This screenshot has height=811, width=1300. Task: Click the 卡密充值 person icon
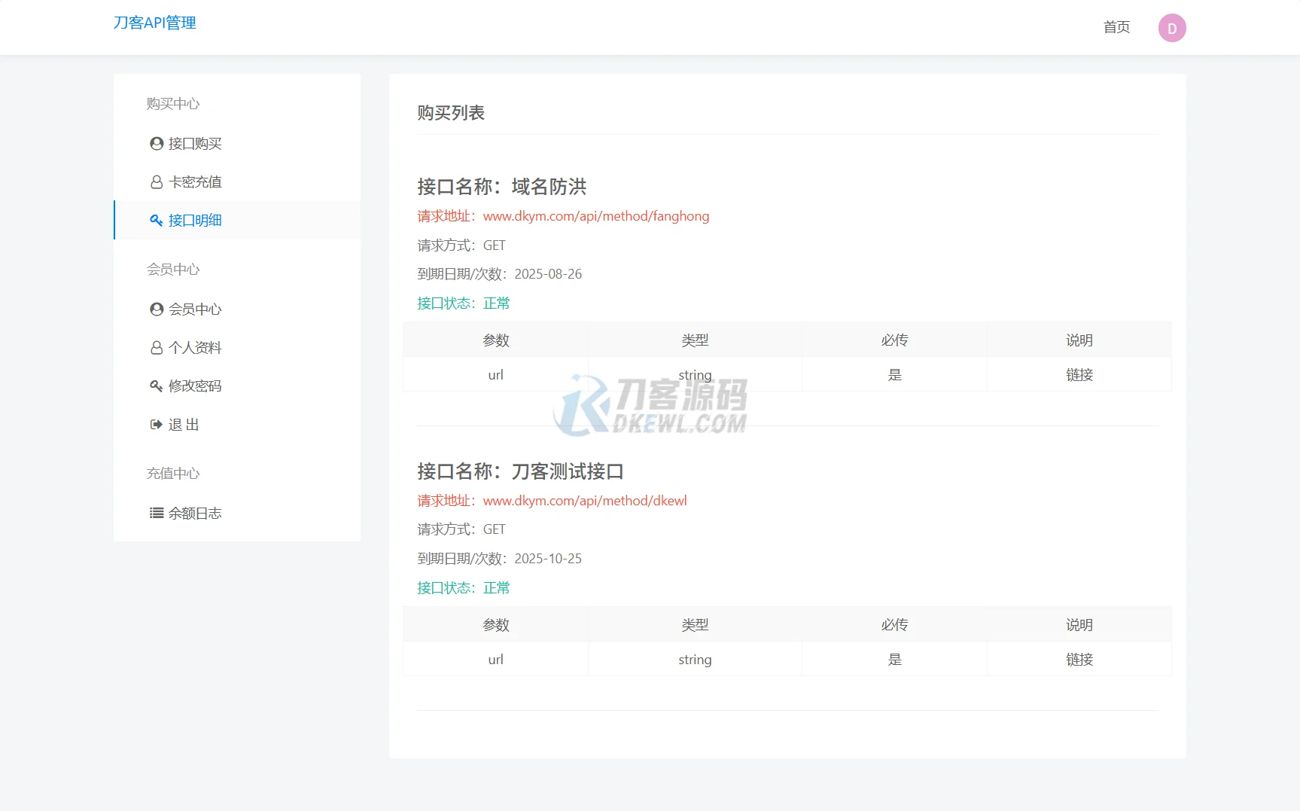click(156, 181)
